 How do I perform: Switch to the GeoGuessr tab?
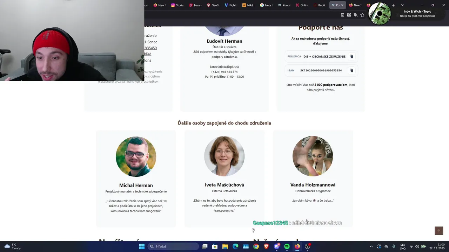[x=213, y=5]
